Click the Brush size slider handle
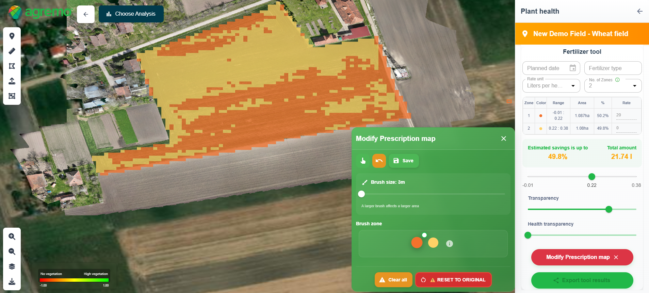Viewport: 649px width, 293px height. pos(361,194)
